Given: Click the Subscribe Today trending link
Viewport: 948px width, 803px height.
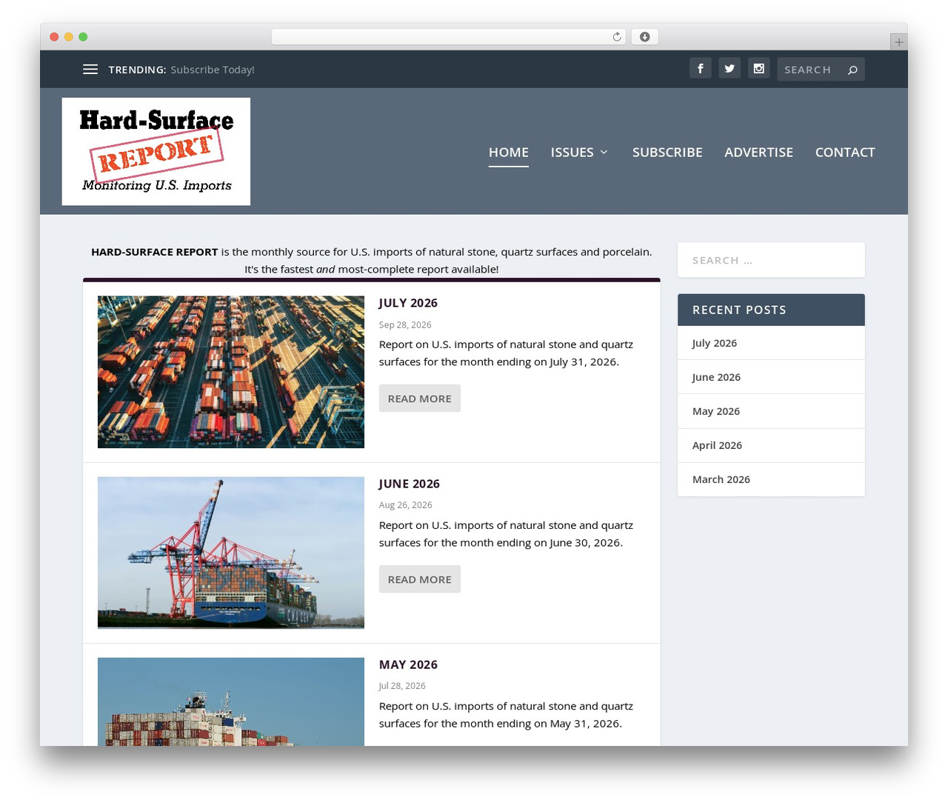Looking at the screenshot, I should click(x=213, y=70).
